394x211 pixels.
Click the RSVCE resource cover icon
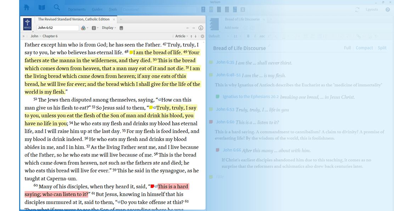[x=27, y=24]
